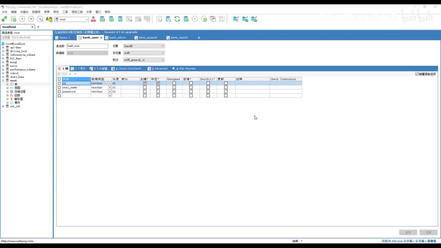Open the upgrade SQLyog link

(x=409, y=241)
